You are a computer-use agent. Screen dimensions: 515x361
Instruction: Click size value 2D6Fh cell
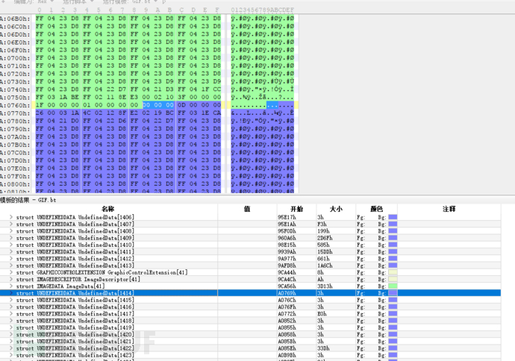tap(325, 238)
